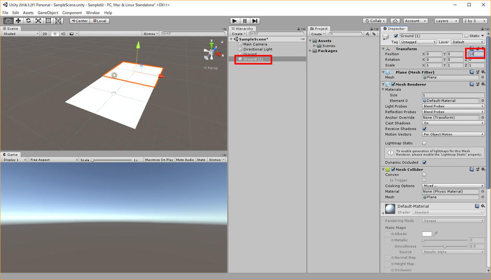This screenshot has height=280, width=491.
Task: Click the Albedo color swatch
Action: pyautogui.click(x=427, y=234)
